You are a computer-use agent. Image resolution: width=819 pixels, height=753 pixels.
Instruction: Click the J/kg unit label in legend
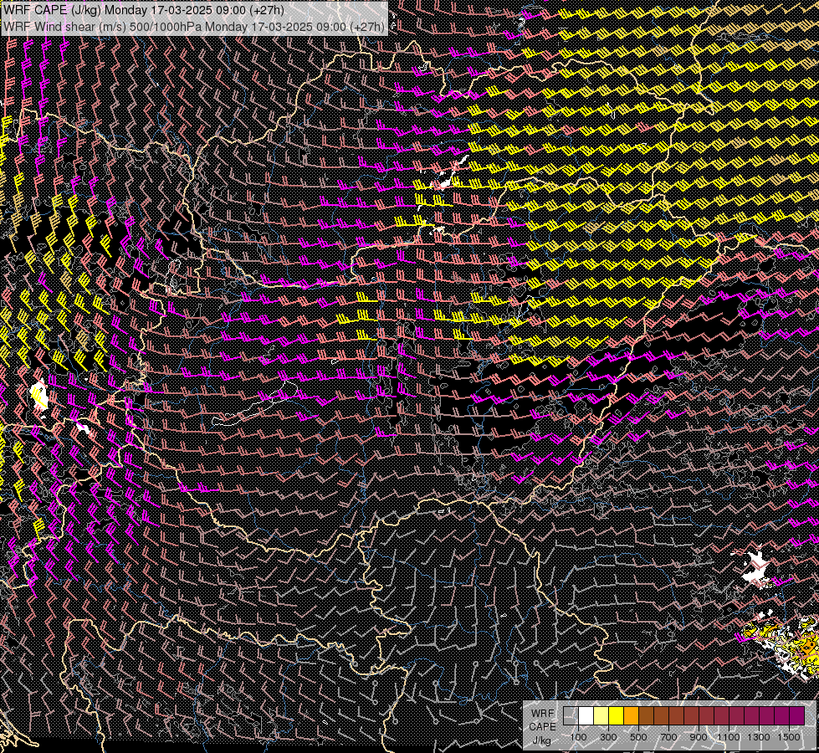pyautogui.click(x=542, y=740)
